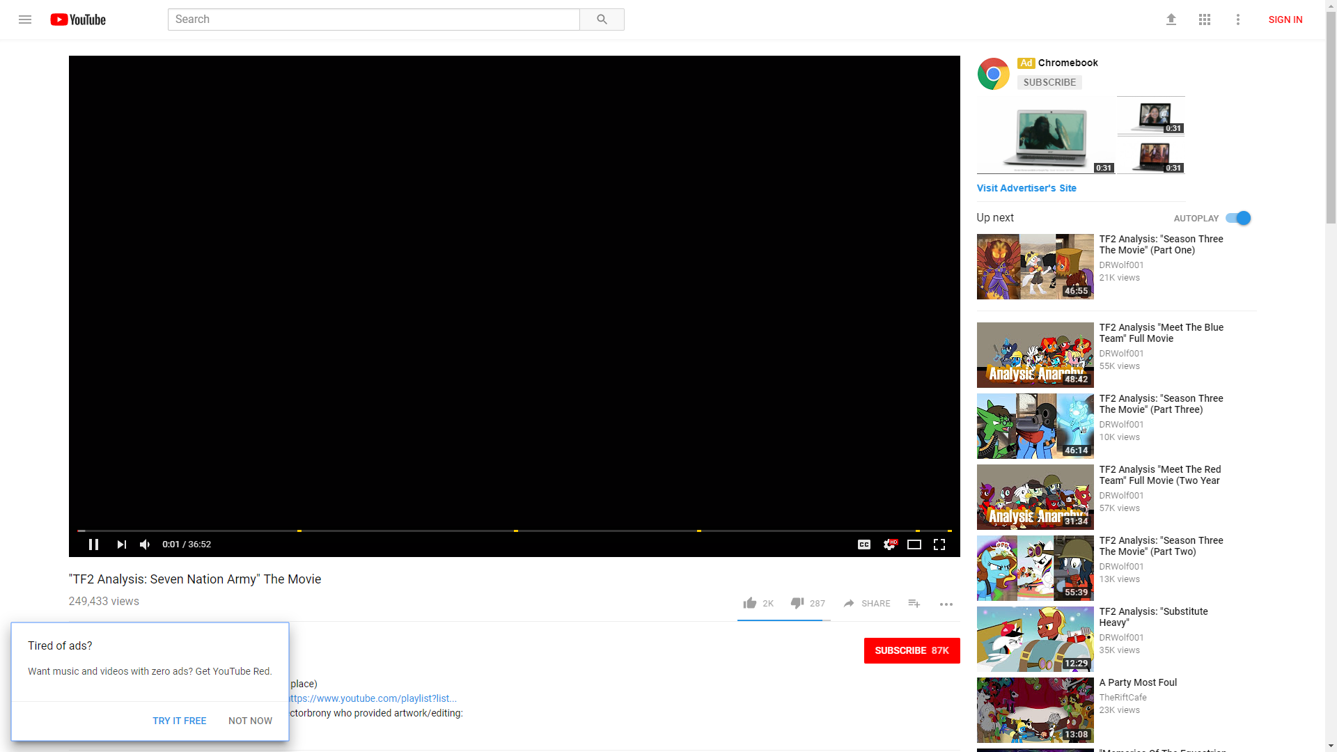
Task: Click the 0:01 / 36:52 time display
Action: coord(187,545)
